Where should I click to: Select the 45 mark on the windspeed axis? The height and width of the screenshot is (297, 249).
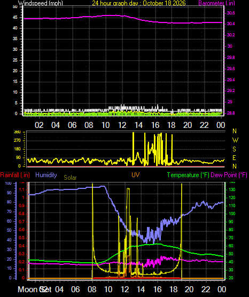pyautogui.click(x=15, y=18)
